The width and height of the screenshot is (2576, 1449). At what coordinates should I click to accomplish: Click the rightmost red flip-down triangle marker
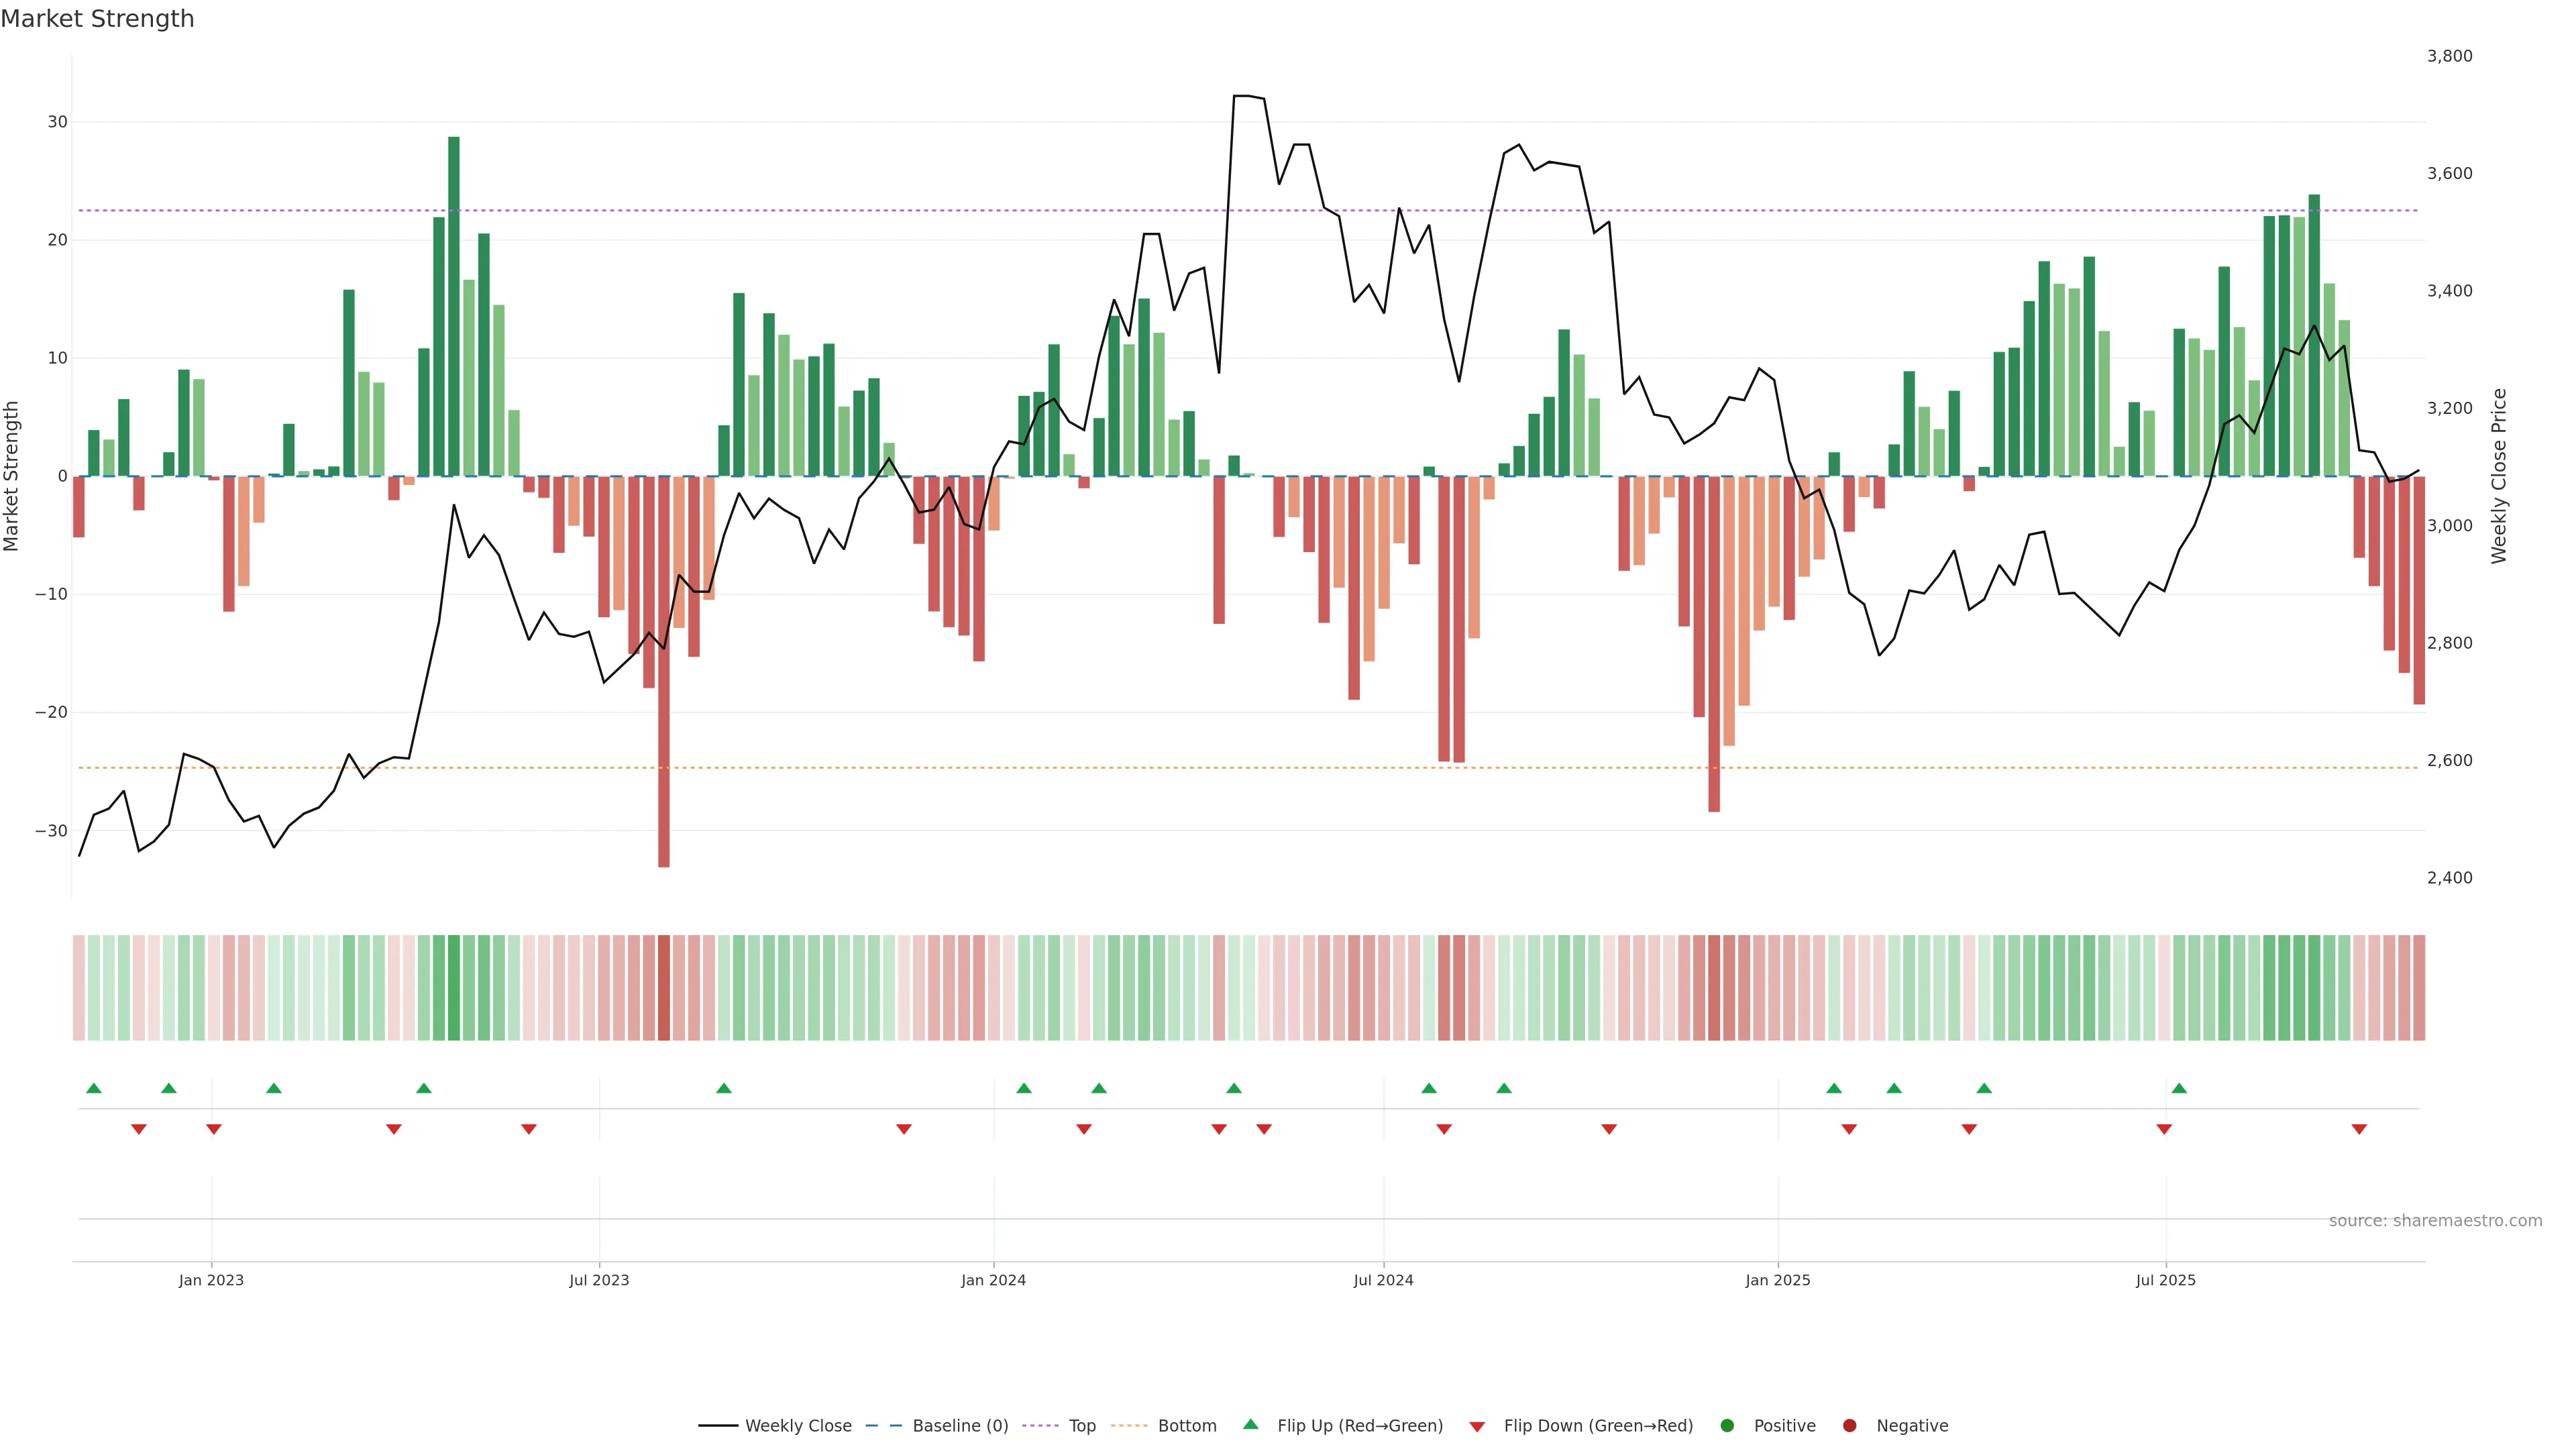point(2359,1129)
